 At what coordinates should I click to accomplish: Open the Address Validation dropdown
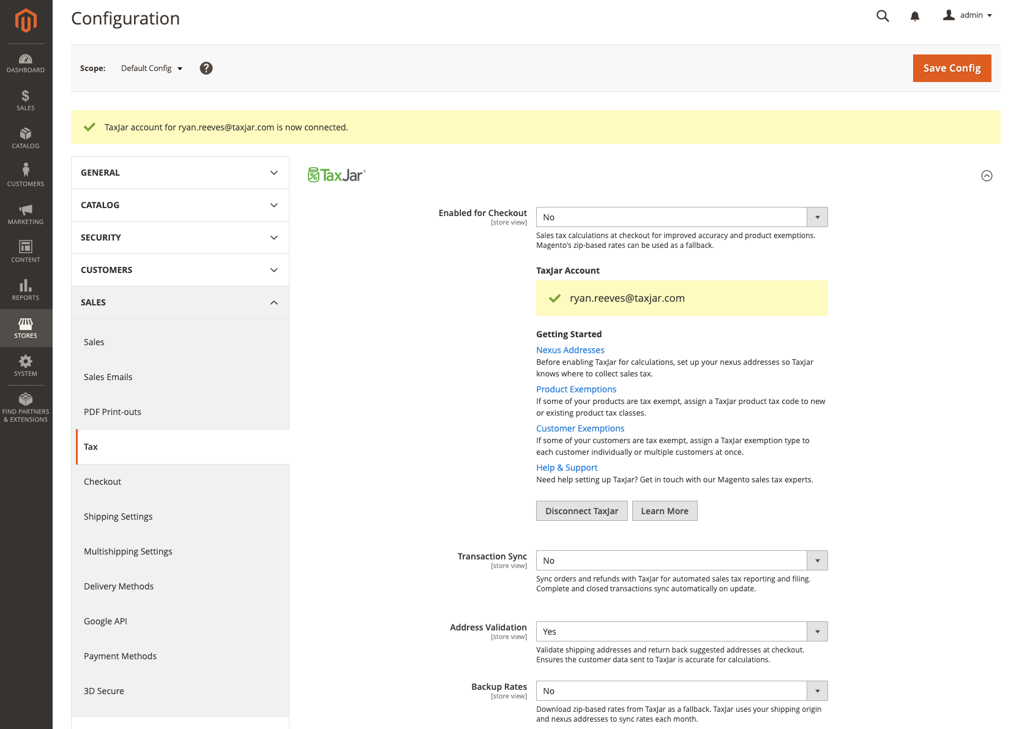click(x=682, y=632)
